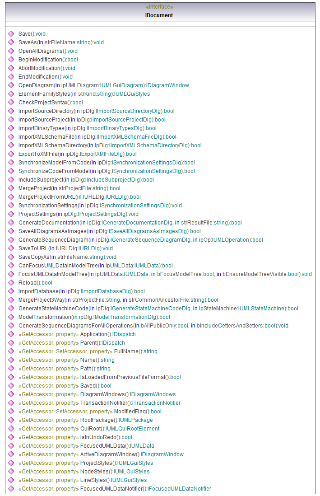Viewport: 320px width, 496px height.
Task: Select the icon beside CheckProjectSyntax operation
Action: tap(11, 103)
